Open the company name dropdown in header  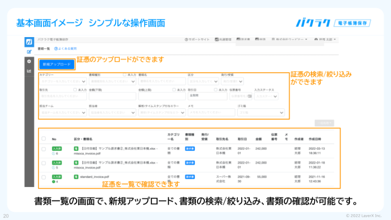pos(289,40)
